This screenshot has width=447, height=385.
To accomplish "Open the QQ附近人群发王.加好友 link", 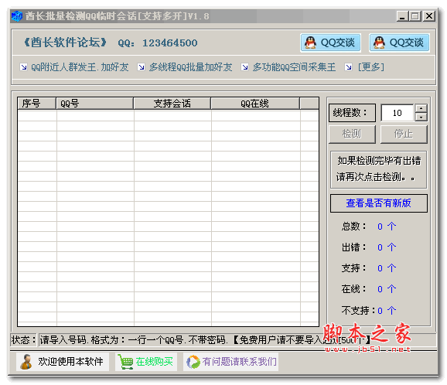I will click(x=80, y=67).
